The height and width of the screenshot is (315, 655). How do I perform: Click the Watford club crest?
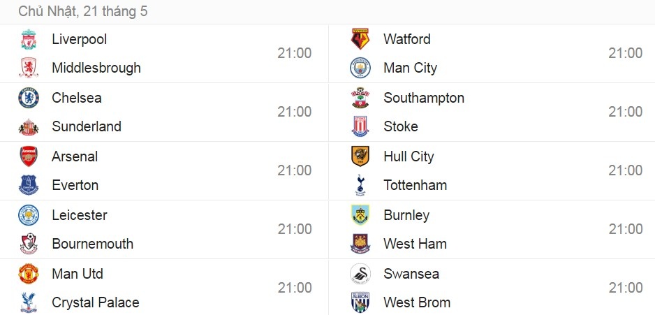click(360, 39)
